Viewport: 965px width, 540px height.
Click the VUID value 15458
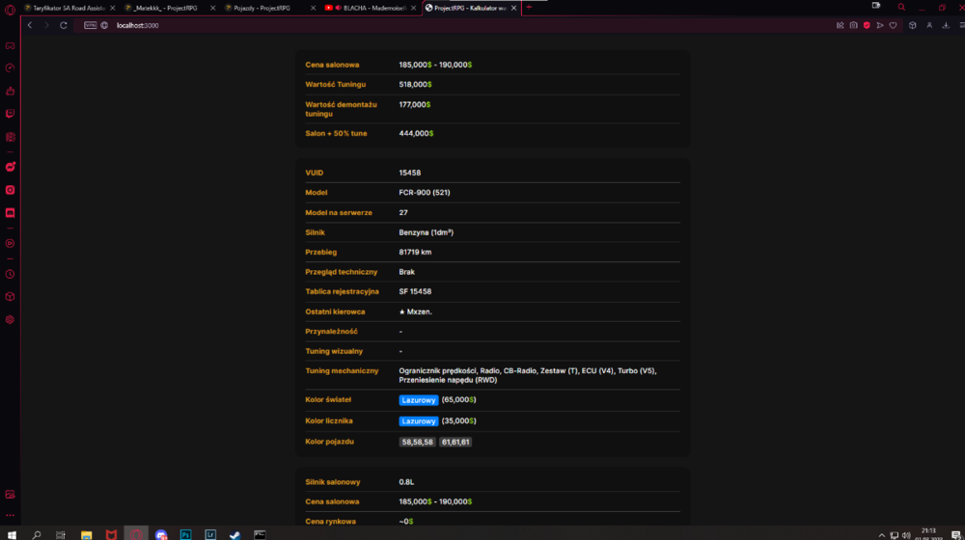(x=410, y=173)
